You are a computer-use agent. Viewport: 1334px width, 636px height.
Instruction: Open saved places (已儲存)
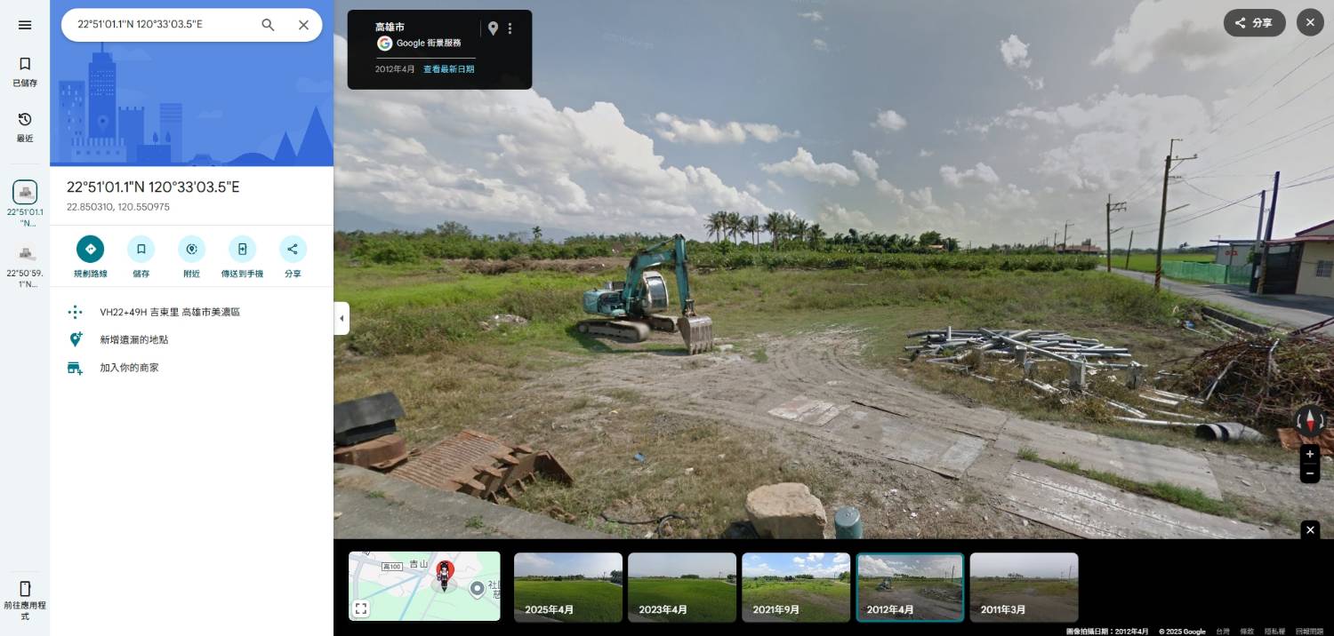pos(25,71)
